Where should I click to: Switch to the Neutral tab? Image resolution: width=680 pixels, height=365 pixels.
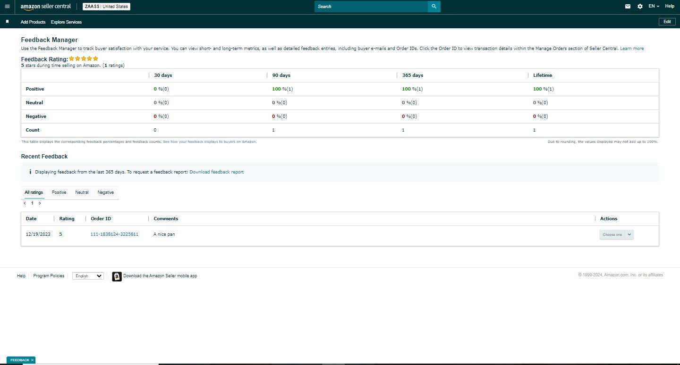pyautogui.click(x=82, y=192)
